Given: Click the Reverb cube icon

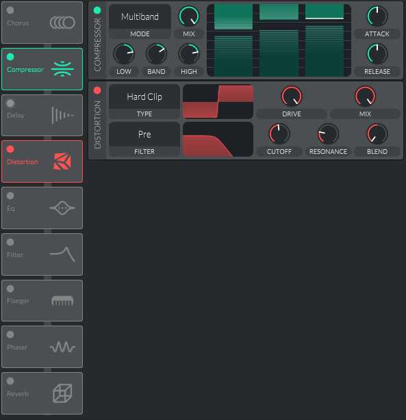Looking at the screenshot, I should click(x=62, y=393).
